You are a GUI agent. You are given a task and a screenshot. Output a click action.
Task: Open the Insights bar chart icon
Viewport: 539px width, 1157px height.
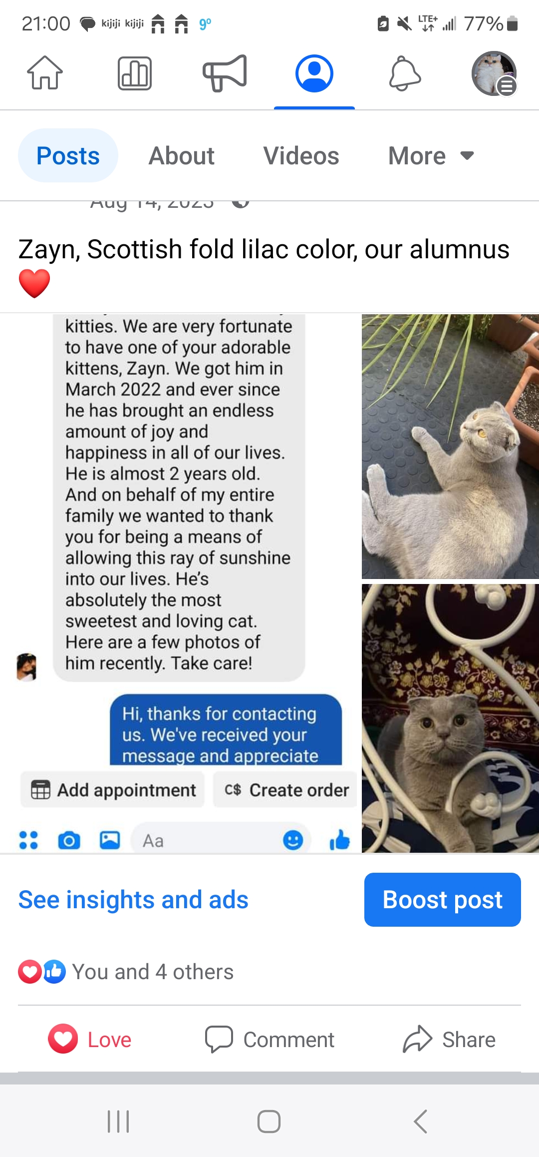tap(135, 73)
